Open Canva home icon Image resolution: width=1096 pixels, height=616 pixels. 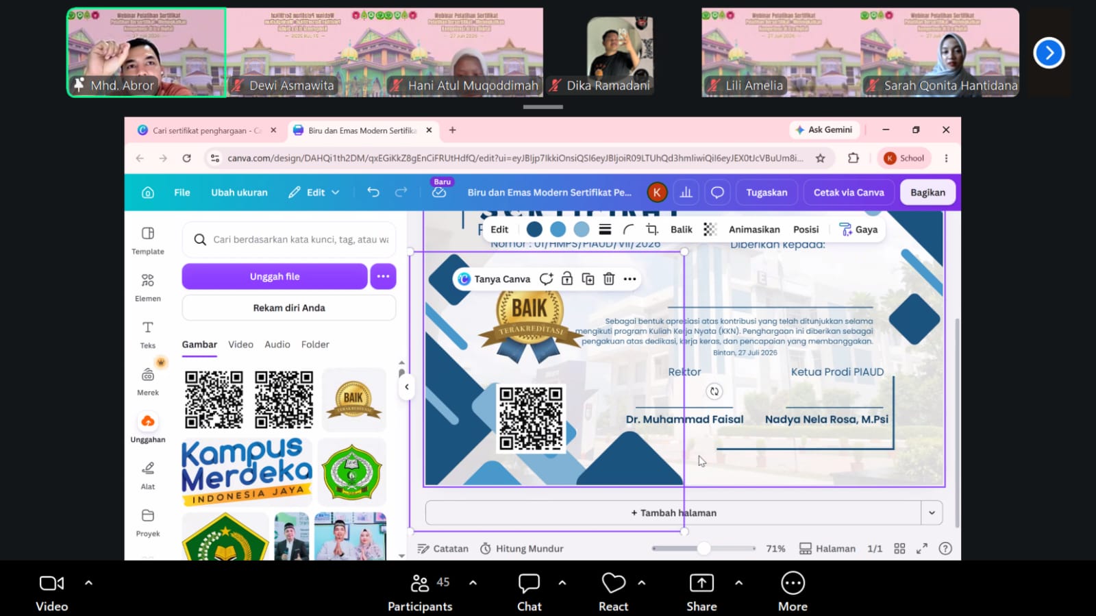click(148, 193)
